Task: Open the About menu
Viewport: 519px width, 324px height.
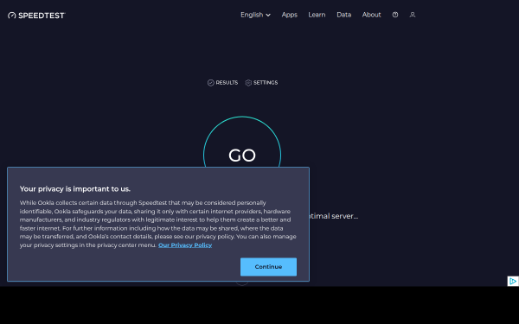Action: click(371, 15)
